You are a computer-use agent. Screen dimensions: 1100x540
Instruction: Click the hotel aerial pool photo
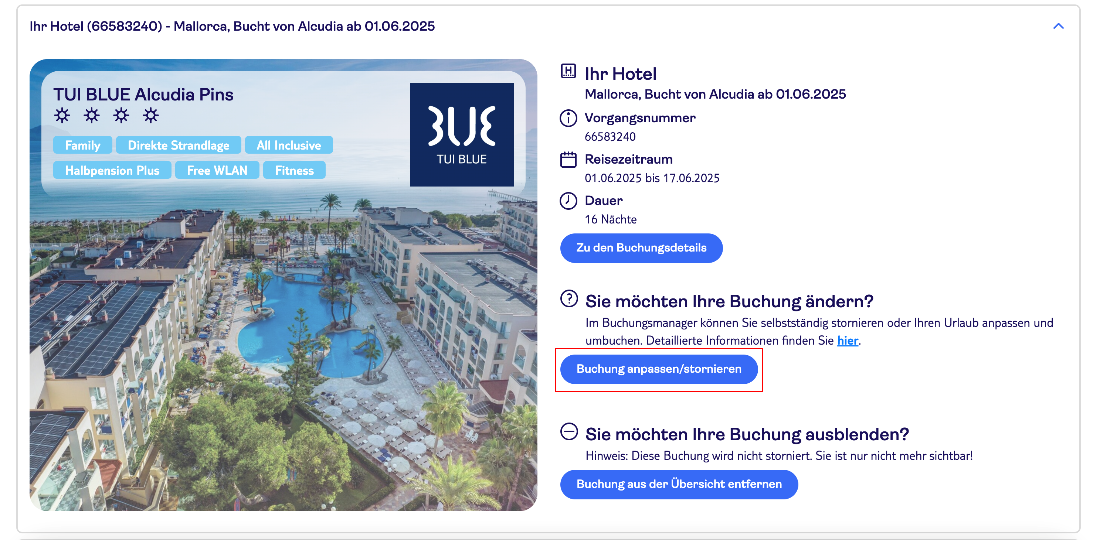coord(283,350)
